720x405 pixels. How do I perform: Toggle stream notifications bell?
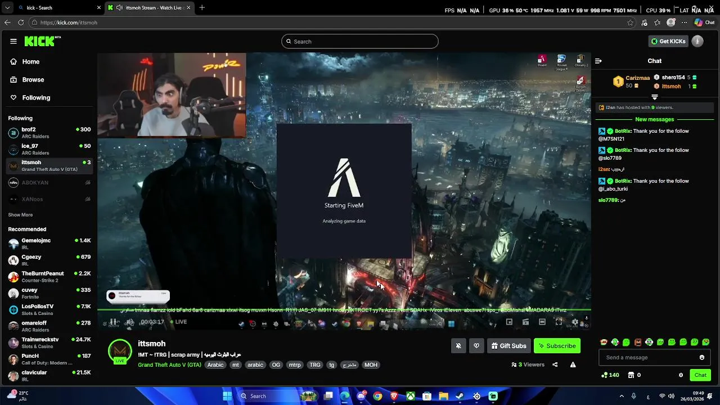(458, 346)
